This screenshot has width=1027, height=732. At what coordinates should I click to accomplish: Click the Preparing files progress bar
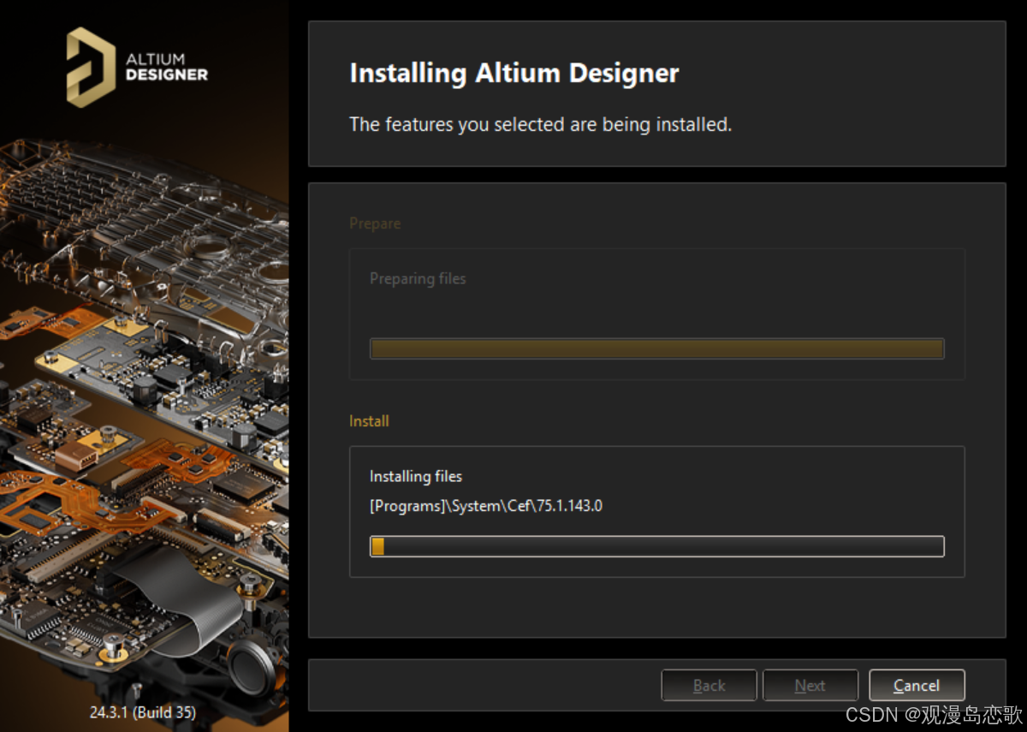click(x=656, y=348)
